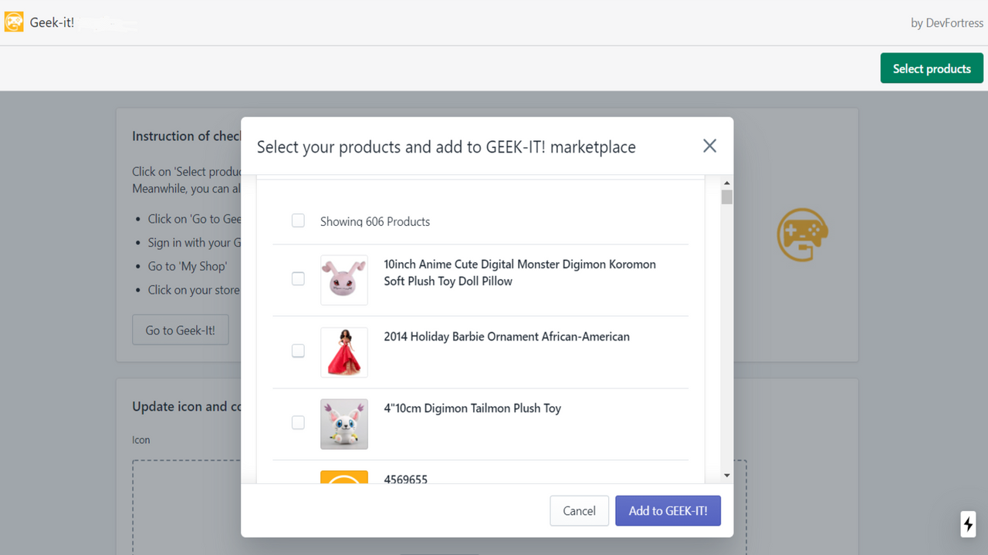988x555 pixels.
Task: Click the 'Select products' button
Action: tap(932, 69)
